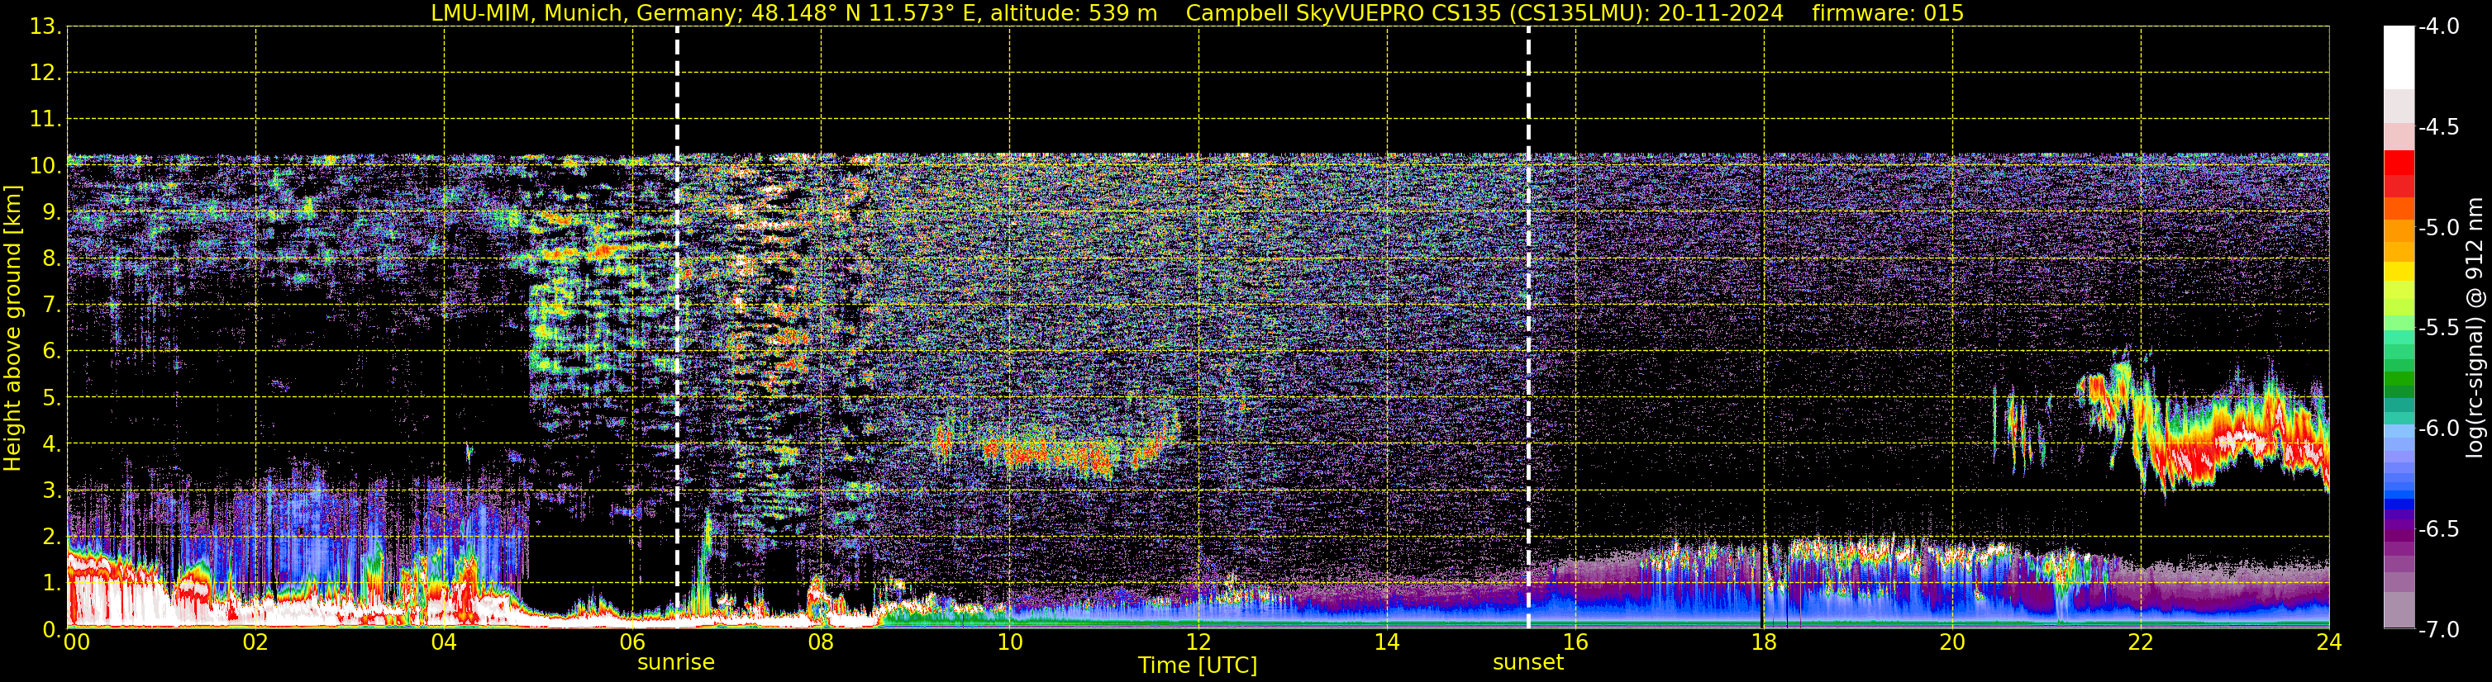The width and height of the screenshot is (2492, 682).
Task: Click the 'sunset' label below the time axis
Action: point(1527,661)
